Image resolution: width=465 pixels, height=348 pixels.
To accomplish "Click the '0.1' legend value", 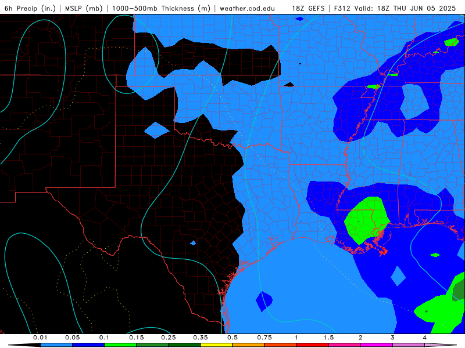I will tap(104, 338).
